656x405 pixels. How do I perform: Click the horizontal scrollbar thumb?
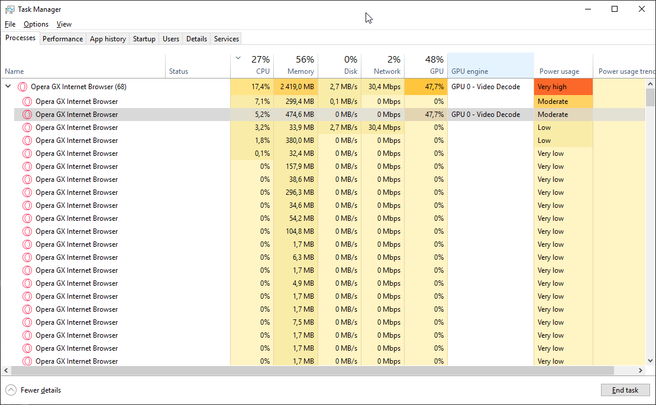[312, 370]
